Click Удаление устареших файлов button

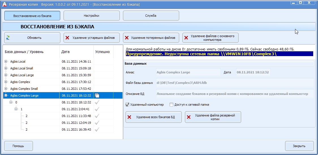(91, 38)
